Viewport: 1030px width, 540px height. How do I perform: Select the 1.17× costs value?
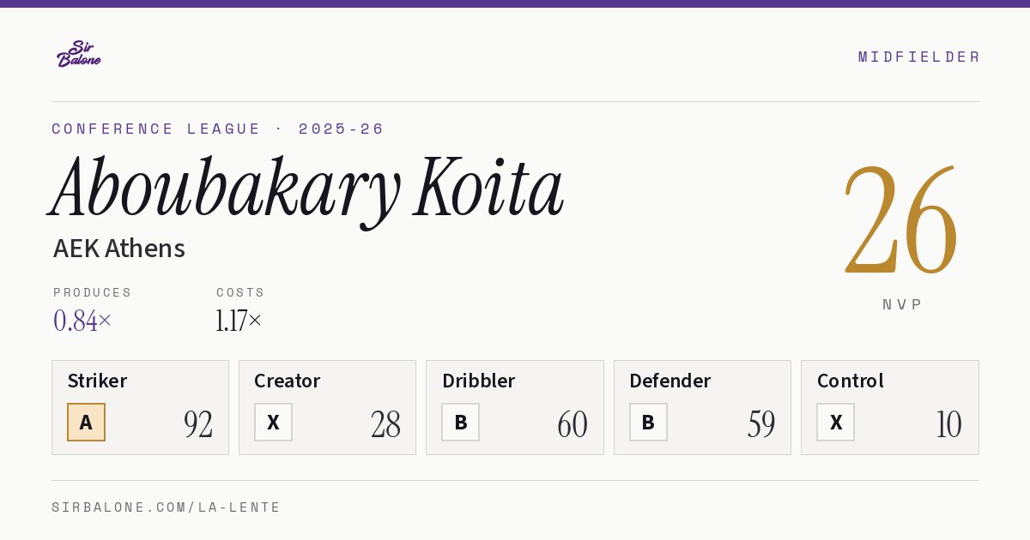point(239,321)
